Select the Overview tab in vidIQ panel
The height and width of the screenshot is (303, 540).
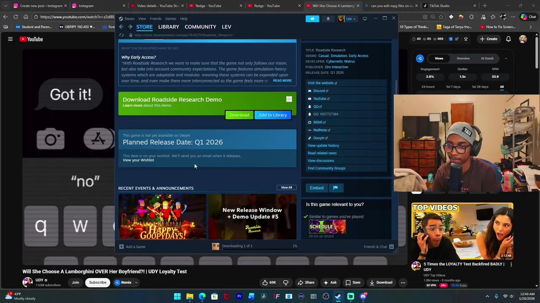coord(463,58)
